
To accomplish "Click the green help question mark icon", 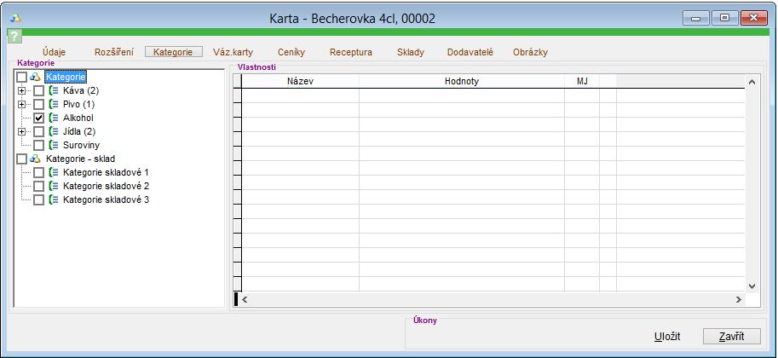I will [14, 36].
